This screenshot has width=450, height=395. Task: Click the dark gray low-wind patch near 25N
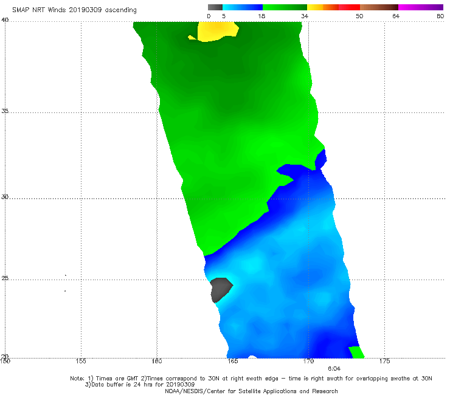tap(221, 290)
